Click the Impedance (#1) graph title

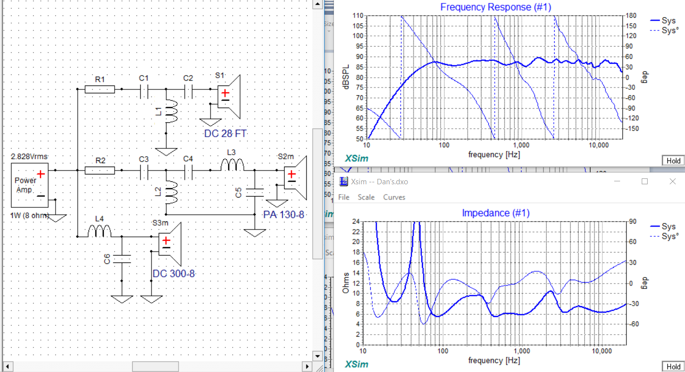click(x=496, y=213)
